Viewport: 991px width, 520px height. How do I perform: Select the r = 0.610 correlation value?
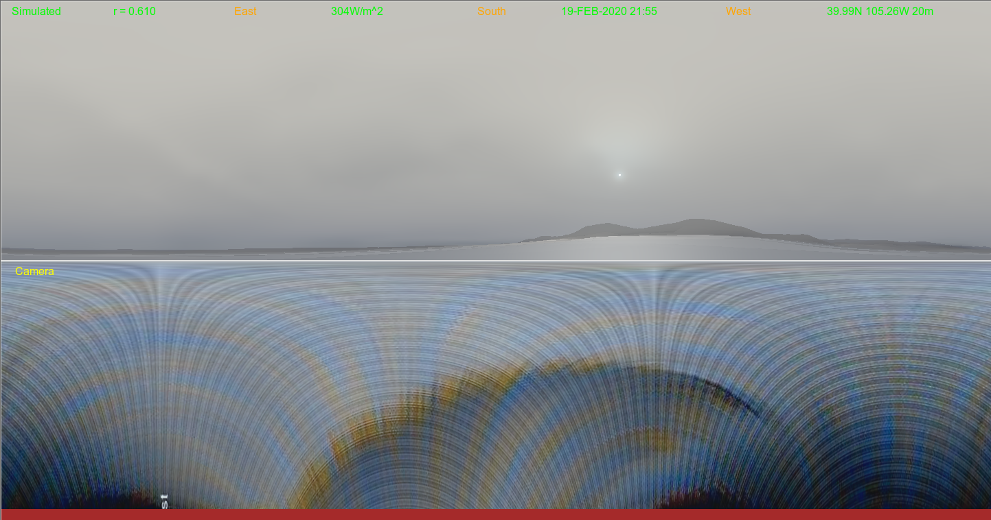coord(135,11)
